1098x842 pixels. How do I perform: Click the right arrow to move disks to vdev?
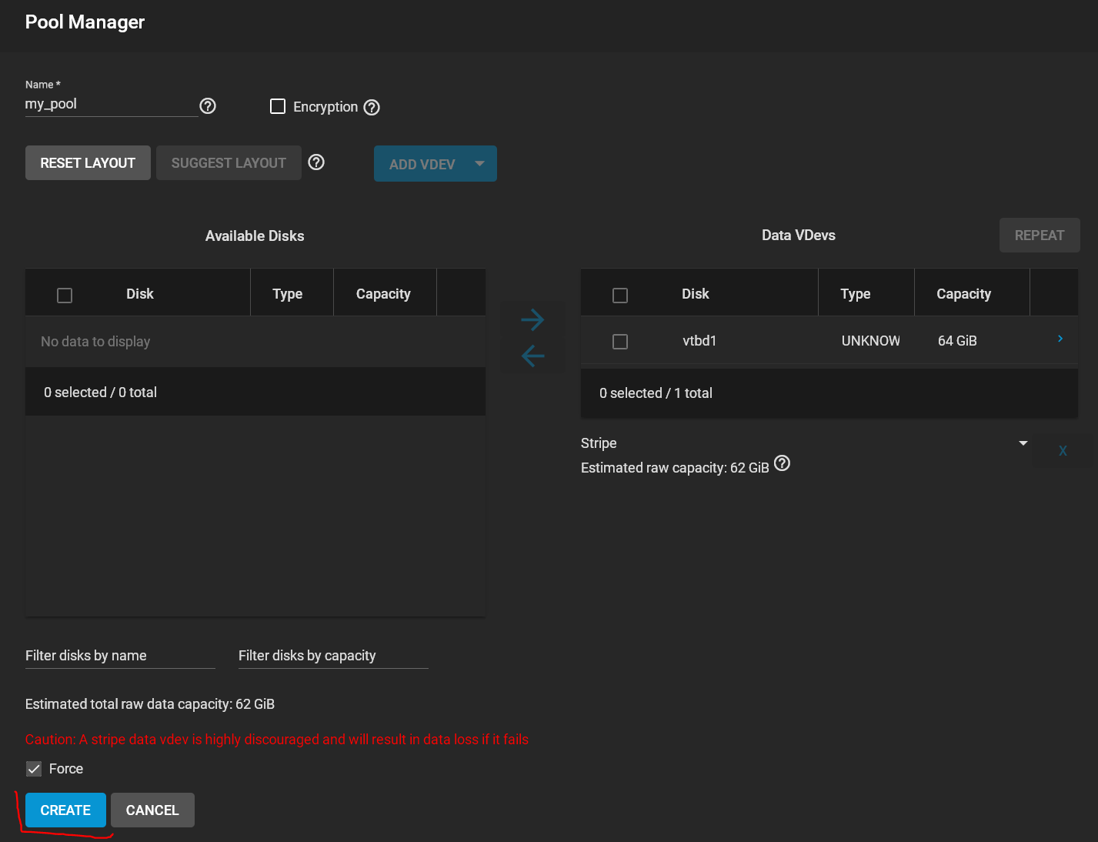pos(532,319)
